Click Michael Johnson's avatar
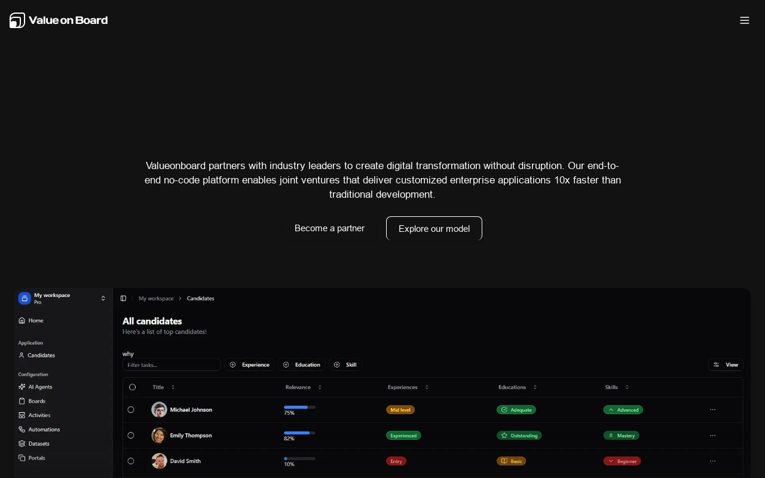This screenshot has width=765, height=478. coord(159,410)
